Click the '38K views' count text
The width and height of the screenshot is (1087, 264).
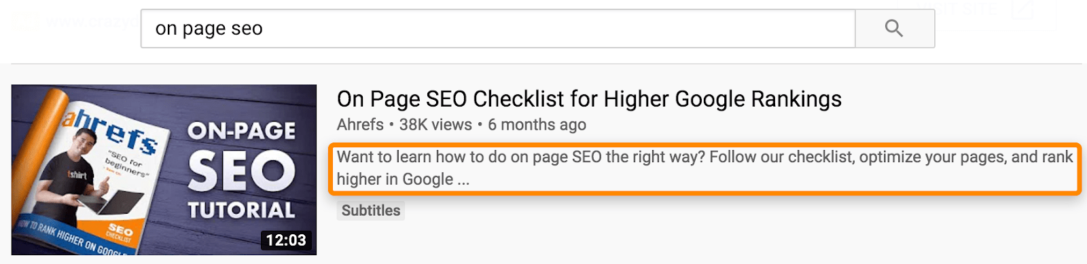pos(435,125)
